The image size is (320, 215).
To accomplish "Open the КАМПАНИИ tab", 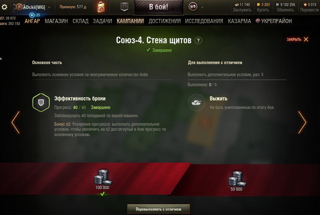I will (x=130, y=21).
